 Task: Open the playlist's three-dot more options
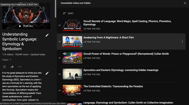pyautogui.click(x=20, y=67)
